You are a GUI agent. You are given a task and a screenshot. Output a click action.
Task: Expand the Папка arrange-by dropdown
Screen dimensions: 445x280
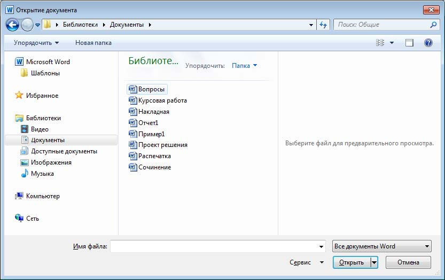[244, 66]
